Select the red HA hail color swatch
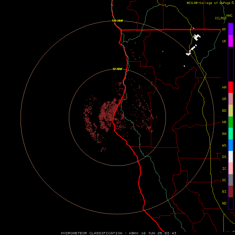The width and height of the screenshot is (235, 235). click(231, 87)
